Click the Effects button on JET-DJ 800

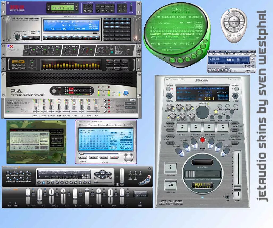pos(234,143)
